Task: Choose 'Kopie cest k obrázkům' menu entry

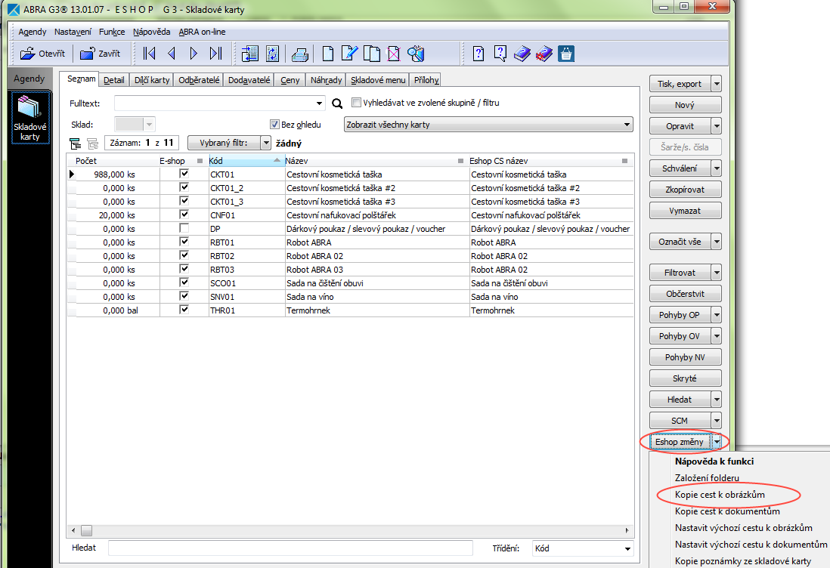Action: (x=720, y=495)
